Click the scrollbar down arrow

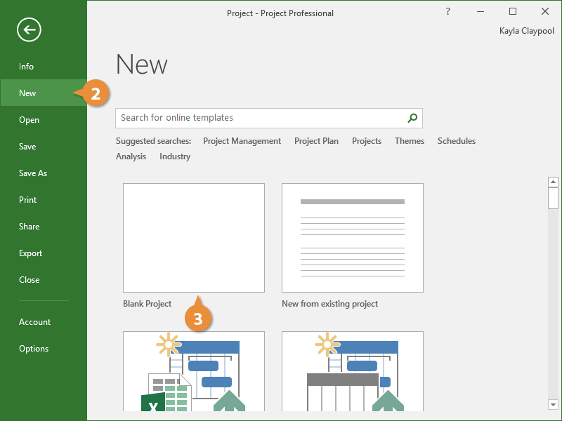553,404
